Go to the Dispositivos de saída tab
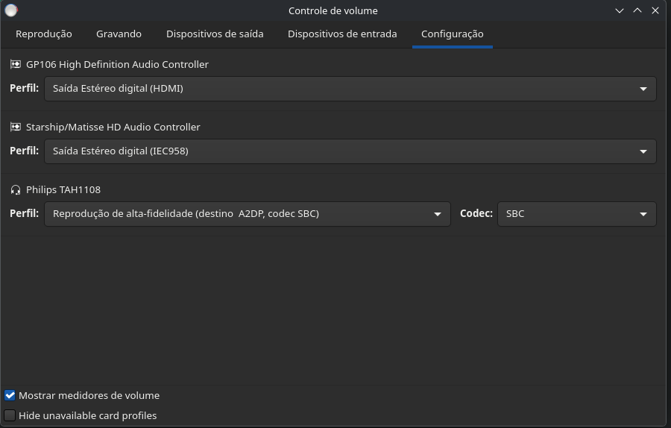Image resolution: width=671 pixels, height=428 pixels. tap(215, 34)
